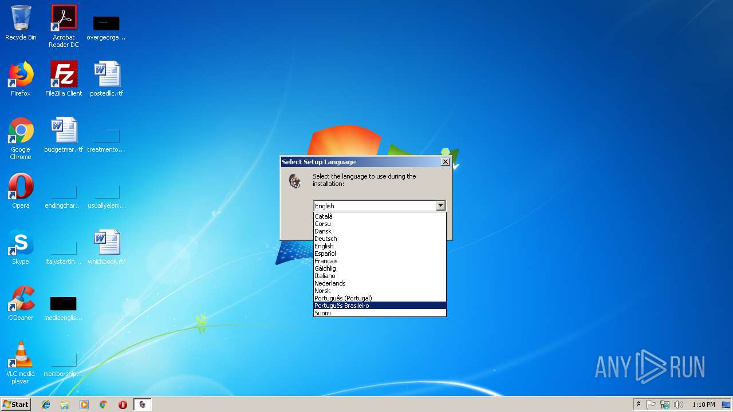Open Action Center flag icon
This screenshot has height=412, width=733.
[x=651, y=405]
